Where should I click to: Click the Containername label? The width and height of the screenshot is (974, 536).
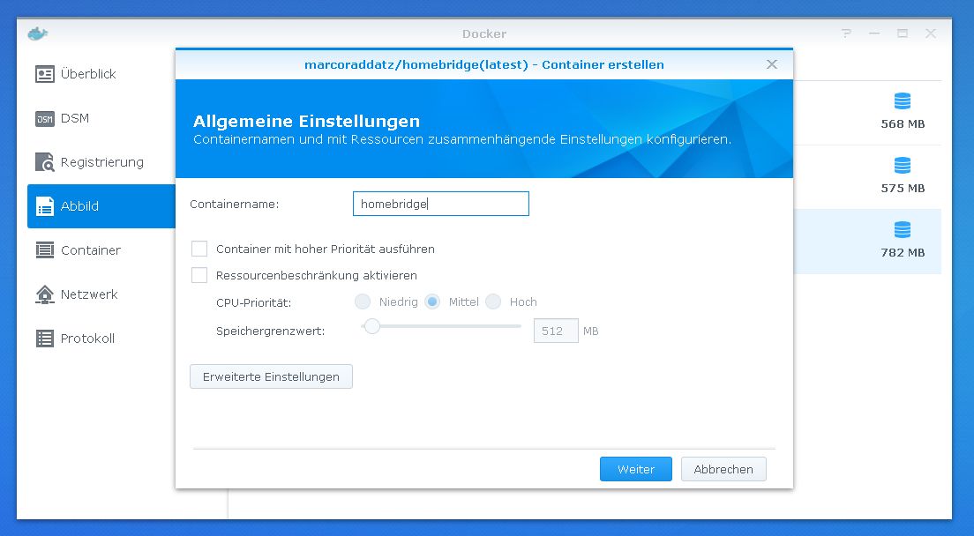point(235,205)
